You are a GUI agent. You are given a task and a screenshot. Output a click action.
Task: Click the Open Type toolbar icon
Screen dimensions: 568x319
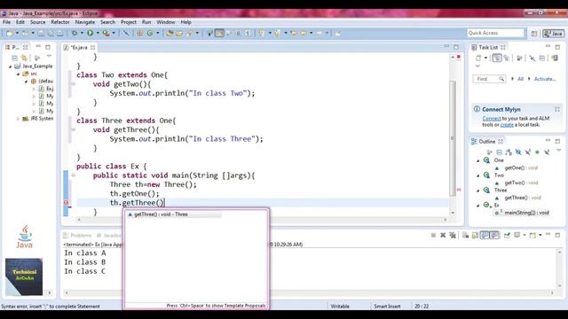click(x=170, y=33)
